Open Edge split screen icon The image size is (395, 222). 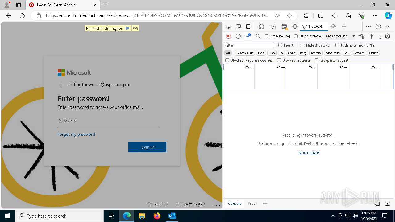pos(321,16)
